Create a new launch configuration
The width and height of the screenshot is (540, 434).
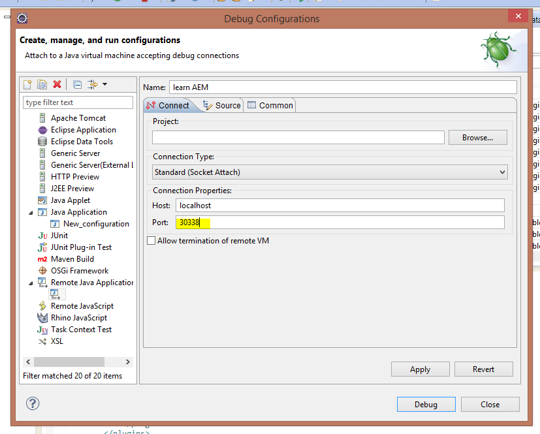coord(27,84)
